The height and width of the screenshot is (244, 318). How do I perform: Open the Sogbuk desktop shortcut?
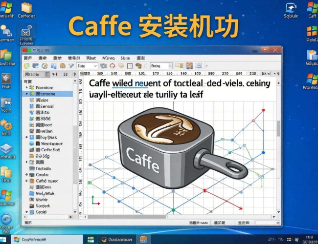click(x=291, y=11)
